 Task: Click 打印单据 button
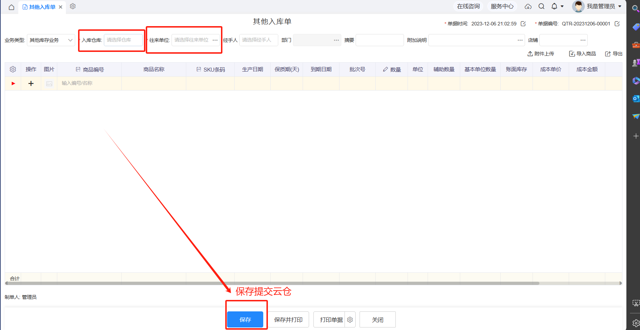click(329, 320)
